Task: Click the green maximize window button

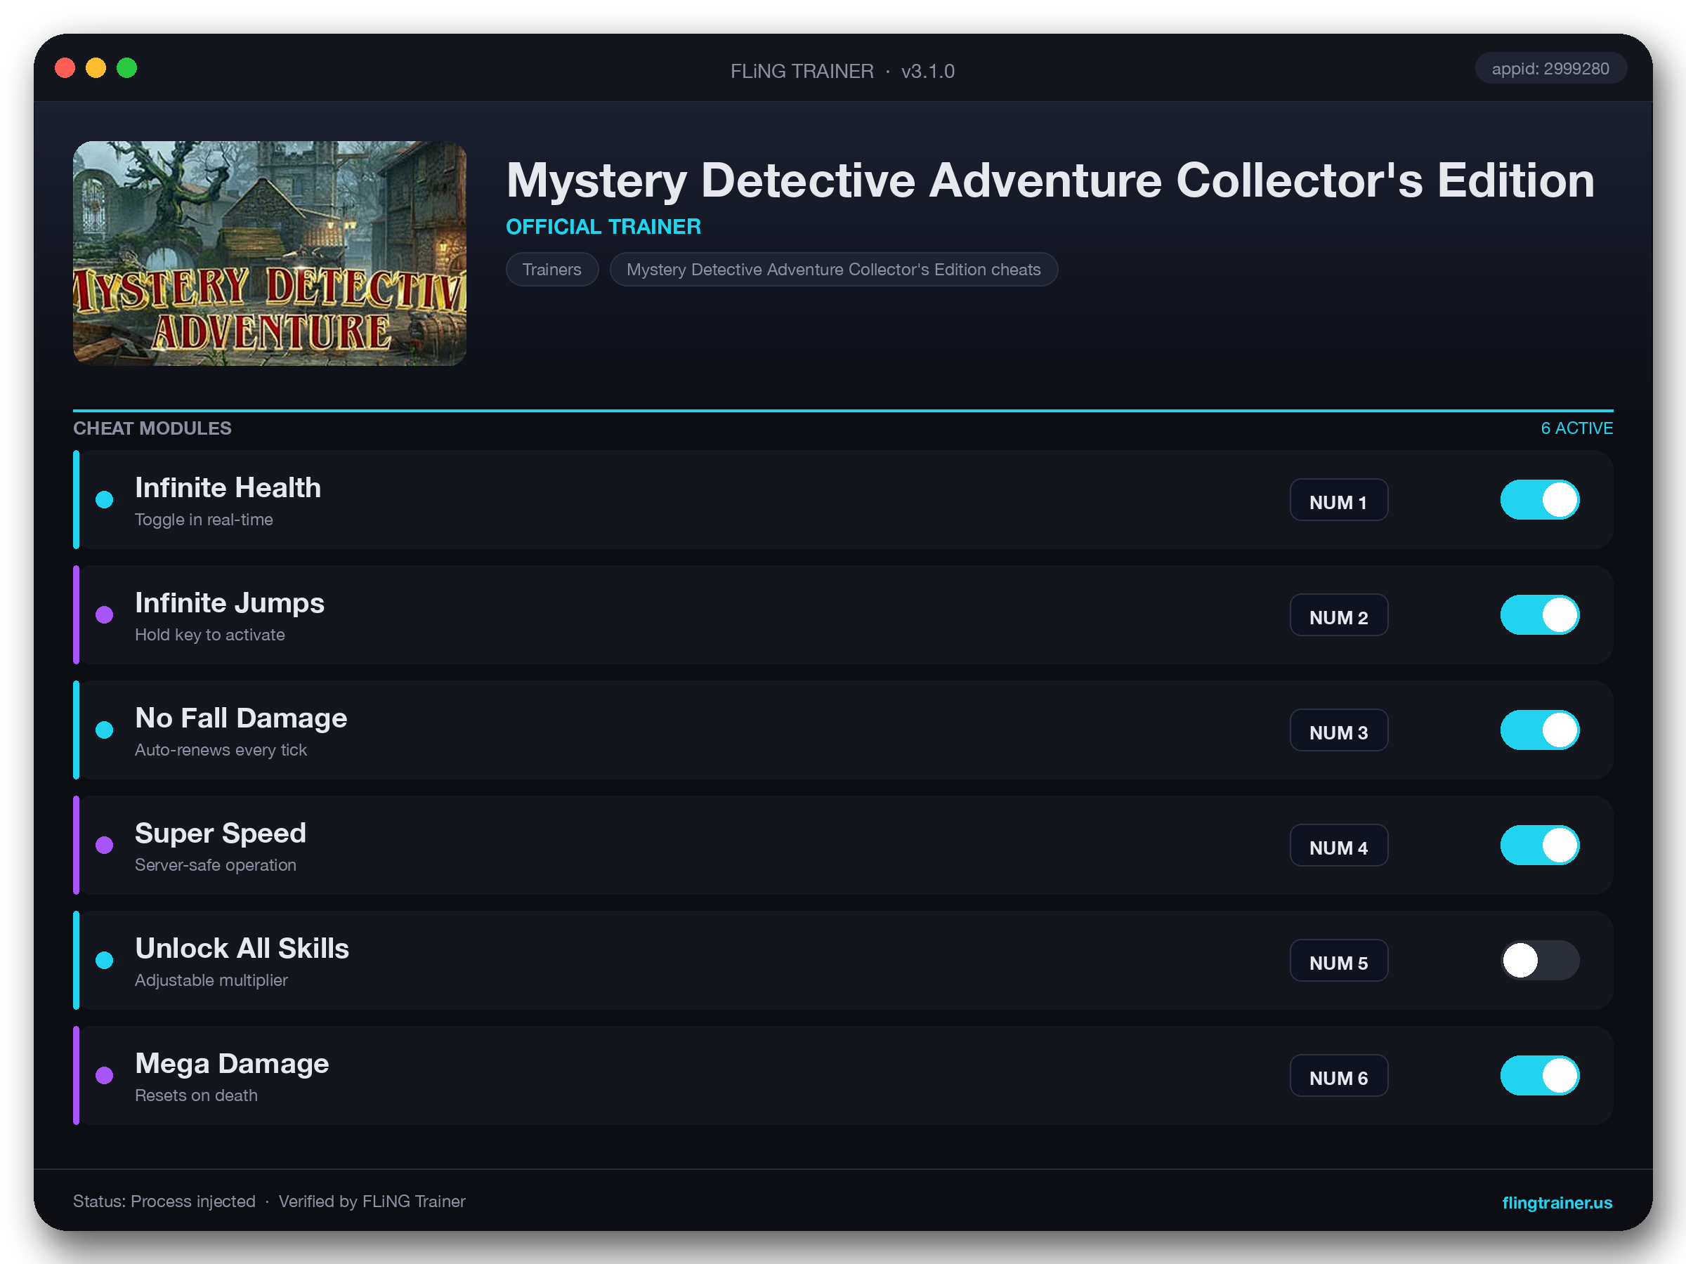Action: (126, 69)
